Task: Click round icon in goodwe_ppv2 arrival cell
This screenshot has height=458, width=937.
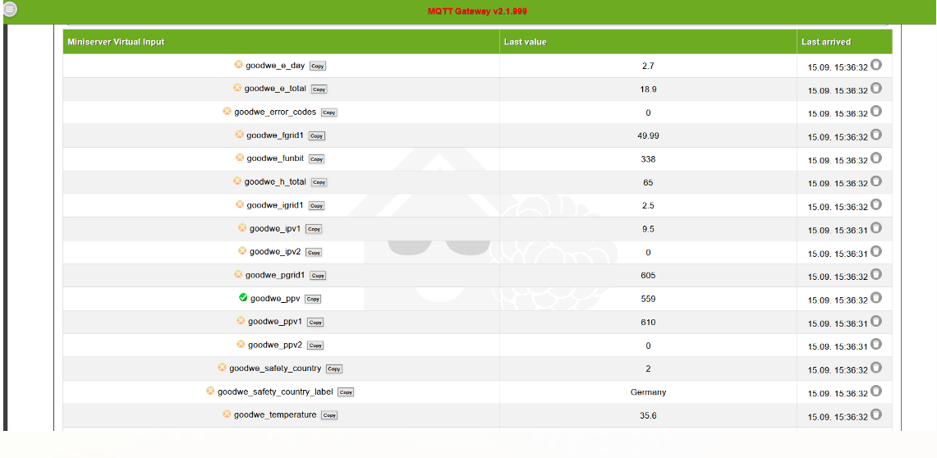Action: [876, 345]
